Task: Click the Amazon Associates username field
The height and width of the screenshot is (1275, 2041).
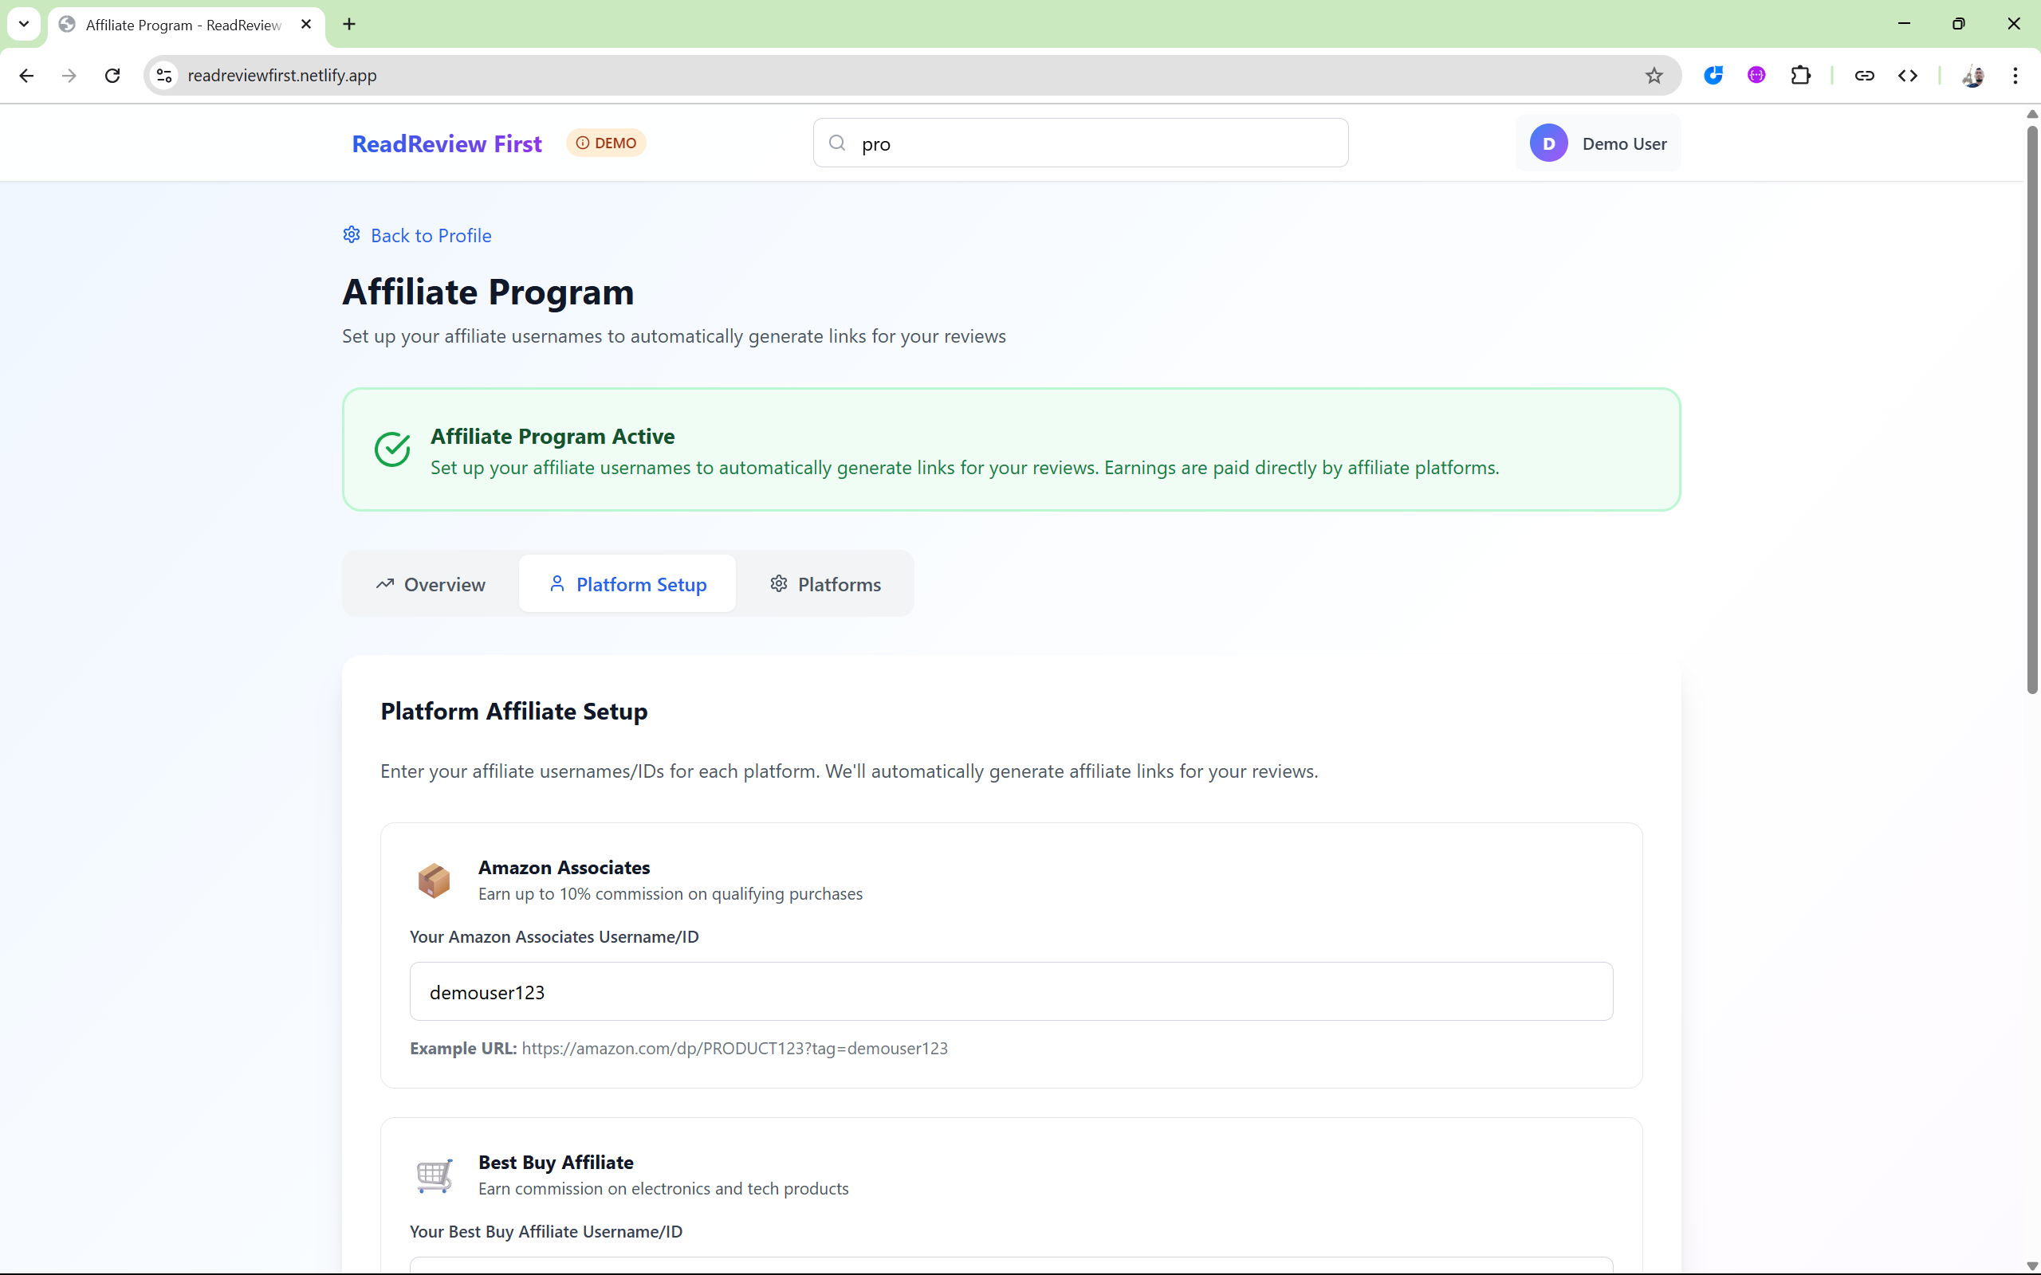Action: click(1010, 991)
